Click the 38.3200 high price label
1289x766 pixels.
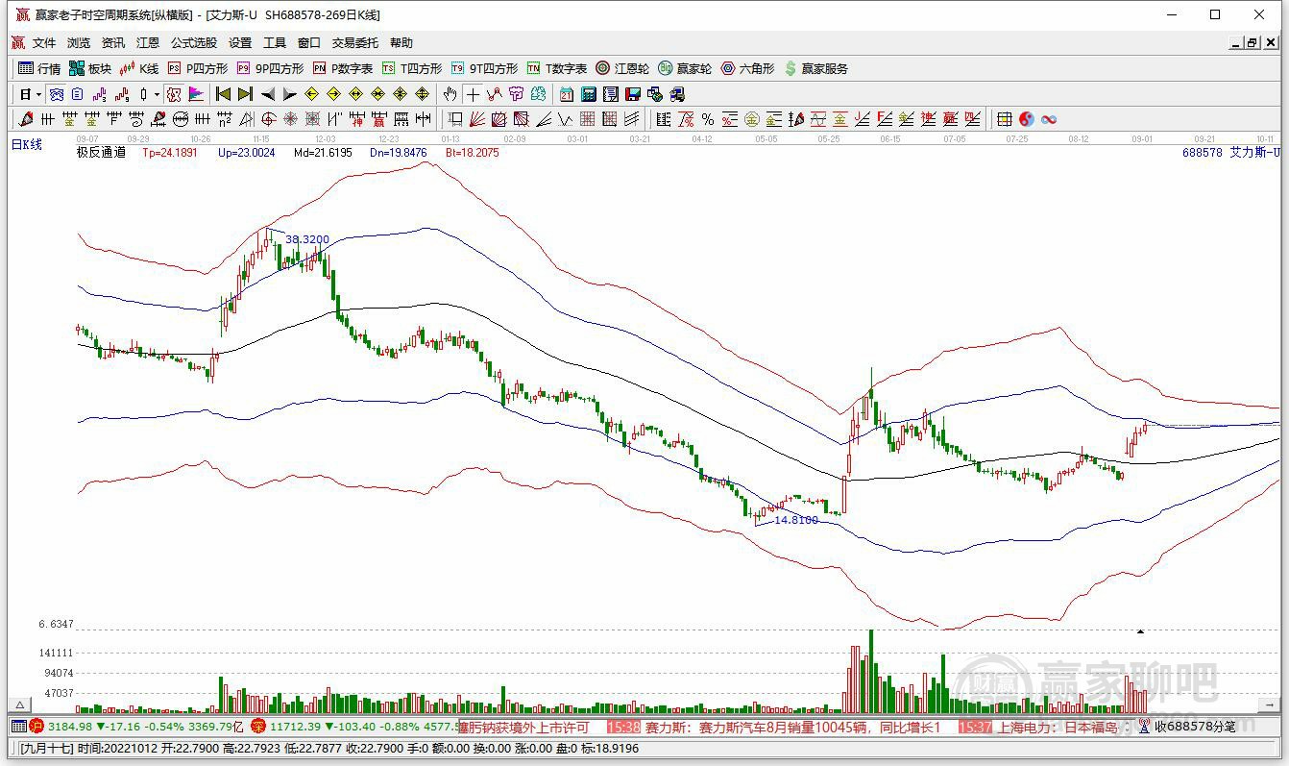307,239
